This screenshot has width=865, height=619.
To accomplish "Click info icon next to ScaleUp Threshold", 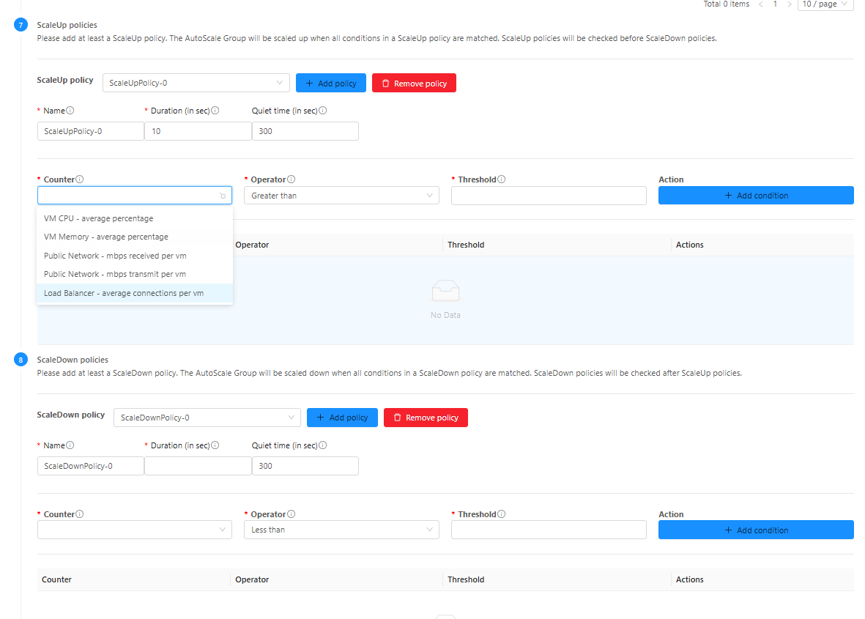I will (502, 179).
